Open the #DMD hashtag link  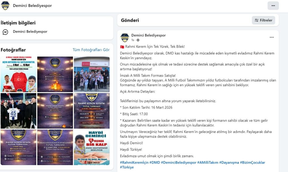pos(155,163)
